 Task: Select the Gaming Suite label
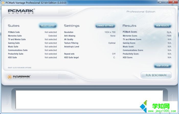pyautogui.click(x=14, y=43)
